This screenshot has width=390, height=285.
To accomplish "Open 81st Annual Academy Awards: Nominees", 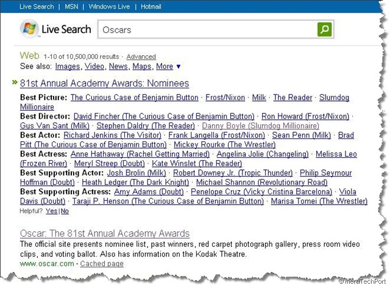I will point(104,83).
